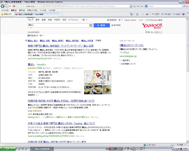189x151 pixels.
Task: Expand the address bar history dropdown
Action: (131, 6)
